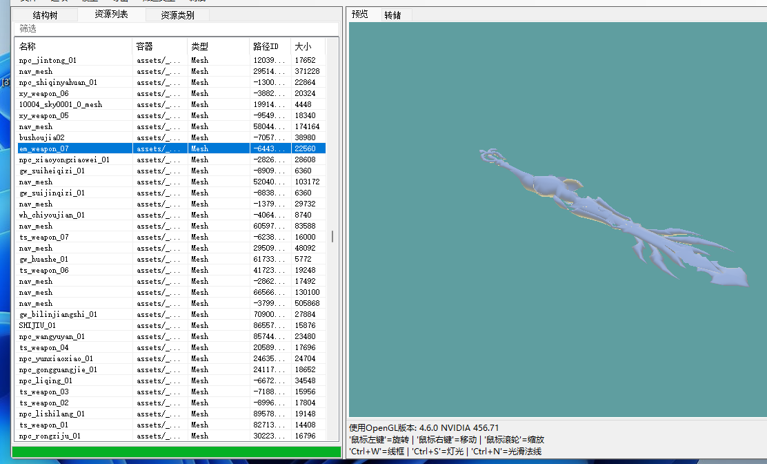767x464 pixels.
Task: Click the nav_mesh size cell 48092
Action: click(x=306, y=248)
